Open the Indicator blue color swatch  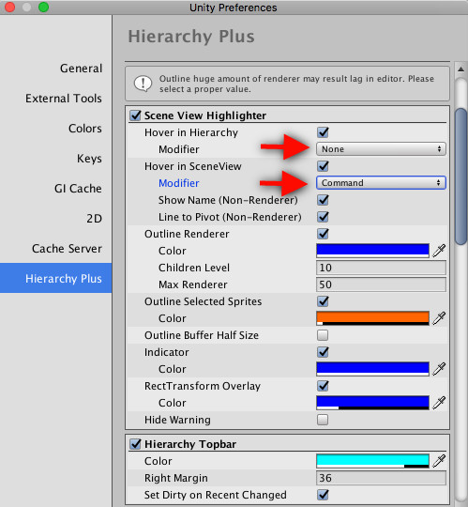pyautogui.click(x=372, y=369)
